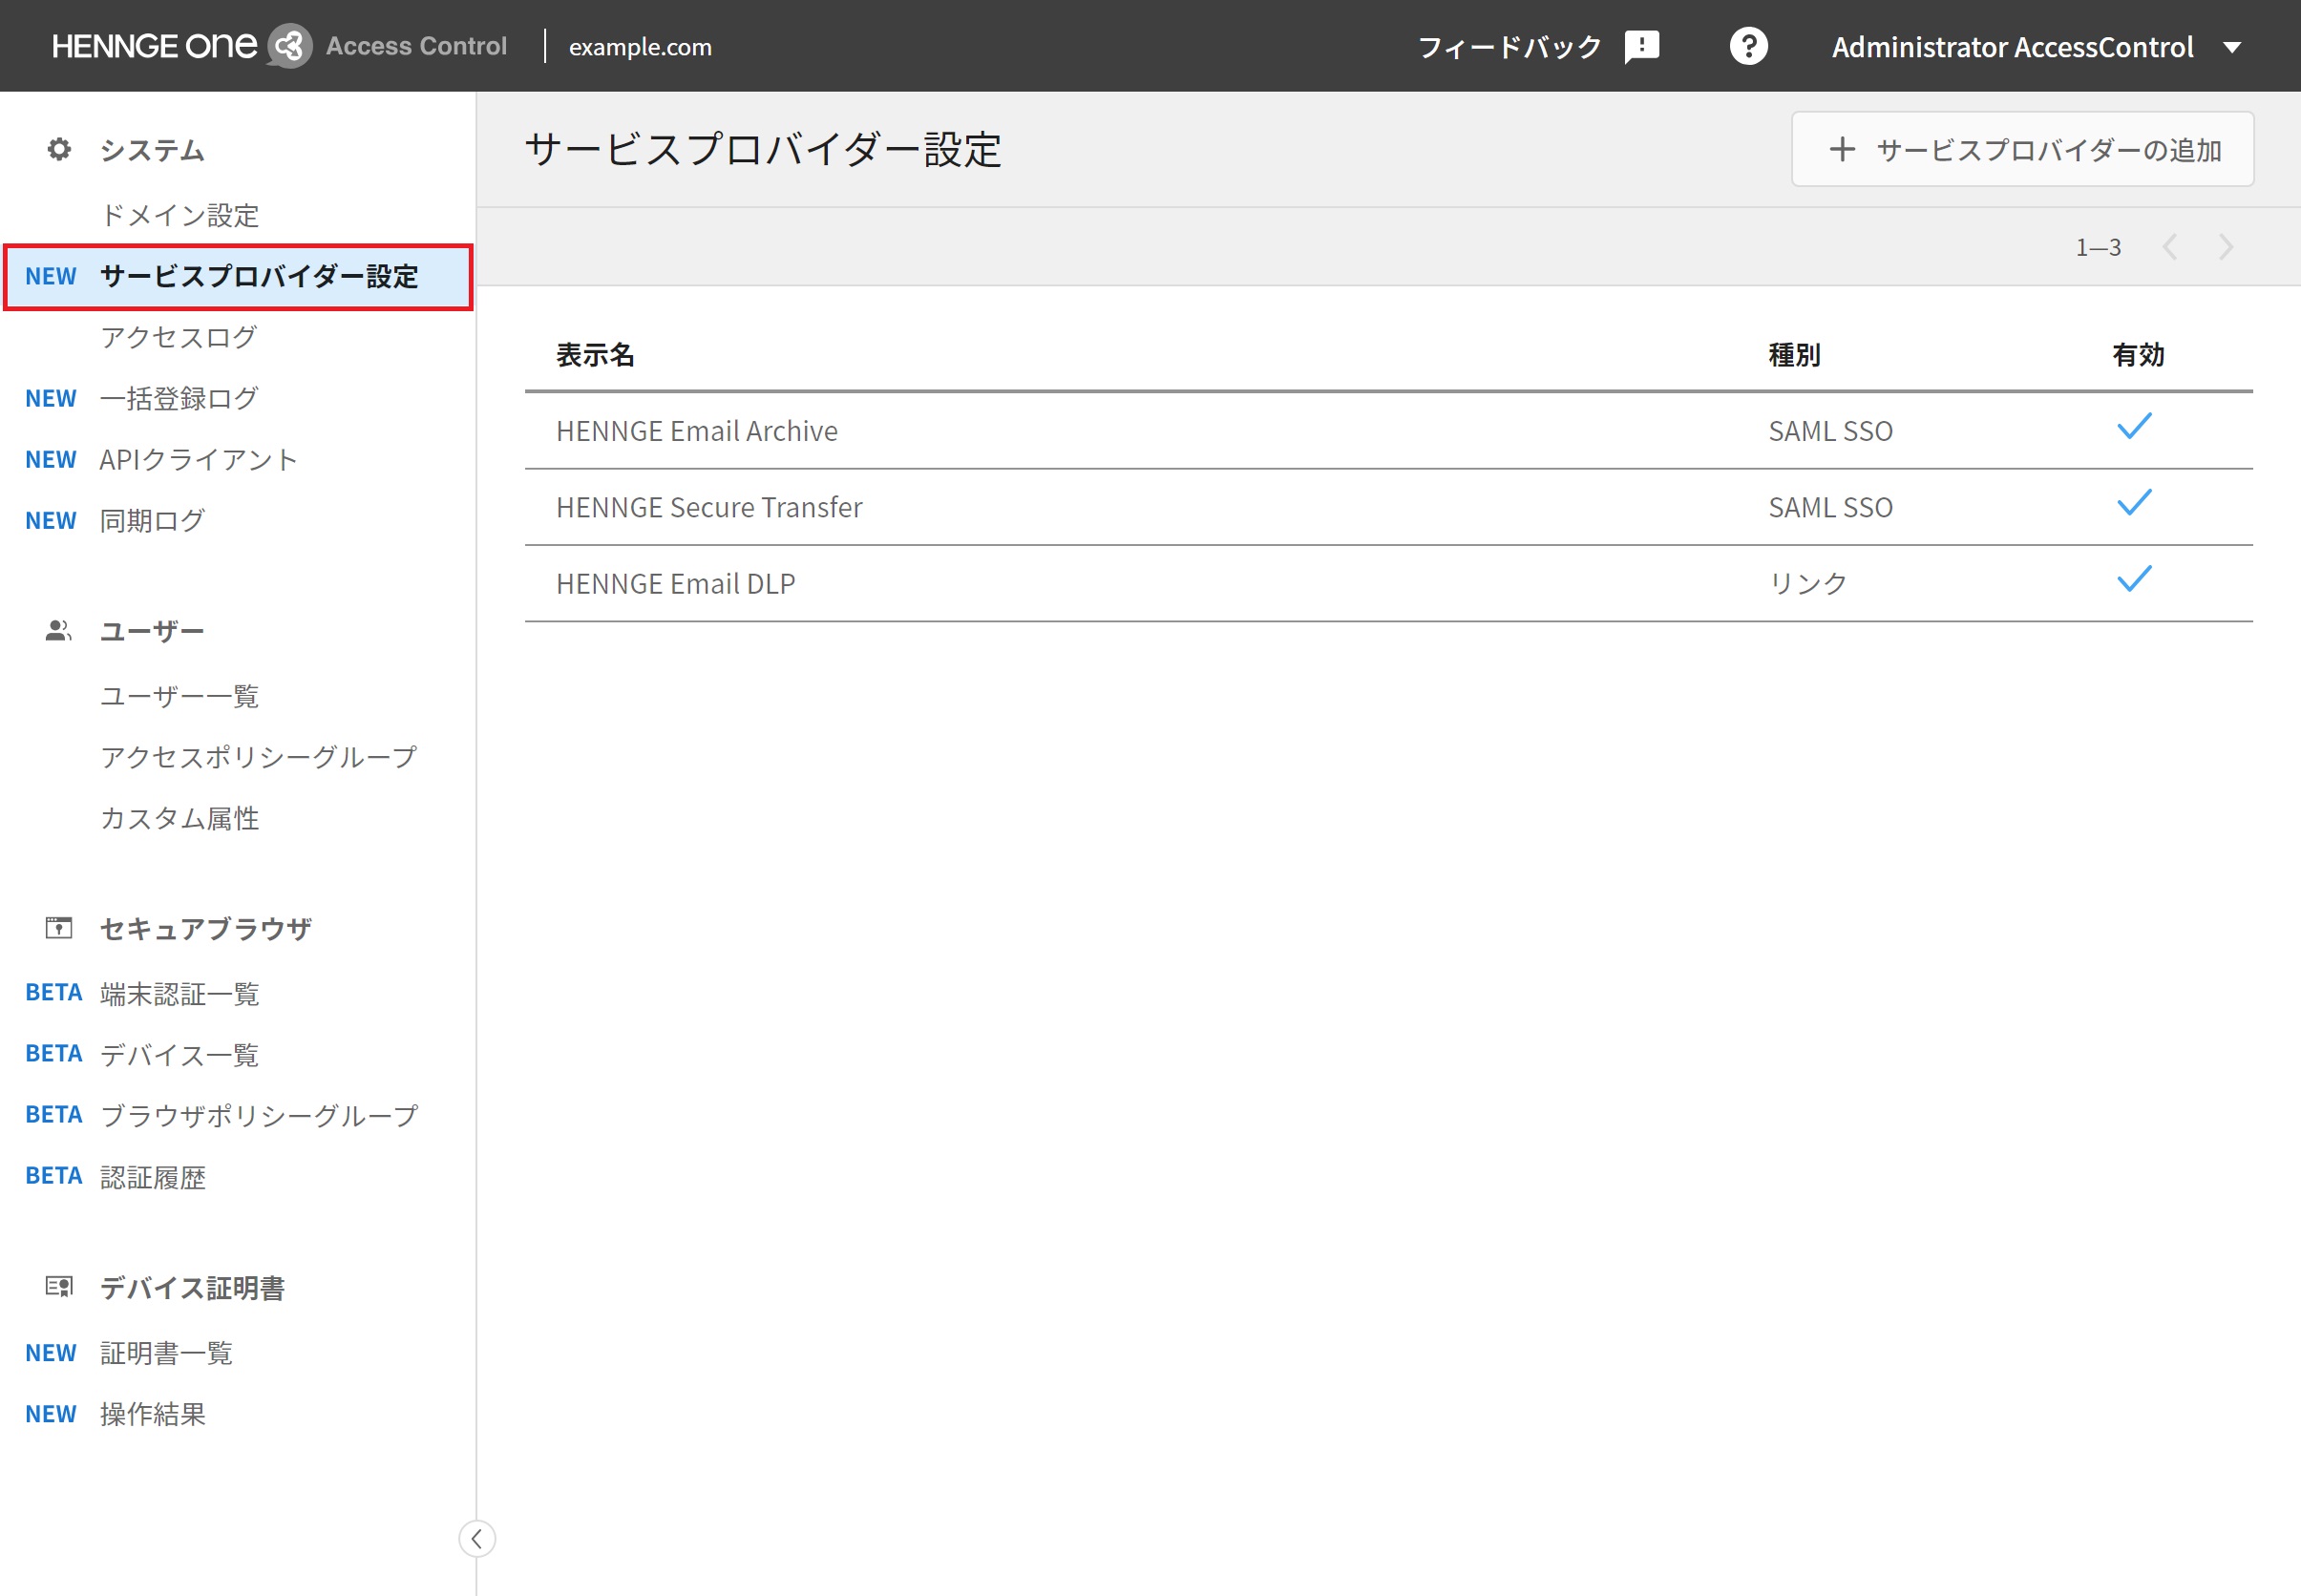
Task: Open デバイス一覧 in the sidebar
Action: point(179,1054)
